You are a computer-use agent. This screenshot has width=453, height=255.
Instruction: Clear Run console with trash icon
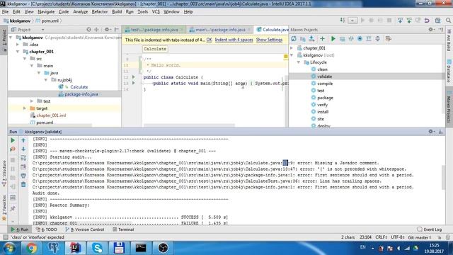pos(23,184)
